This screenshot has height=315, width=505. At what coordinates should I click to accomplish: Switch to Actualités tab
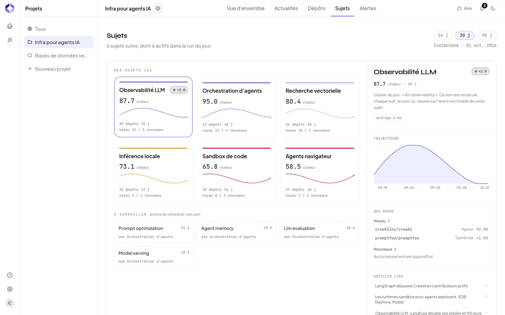(x=286, y=9)
